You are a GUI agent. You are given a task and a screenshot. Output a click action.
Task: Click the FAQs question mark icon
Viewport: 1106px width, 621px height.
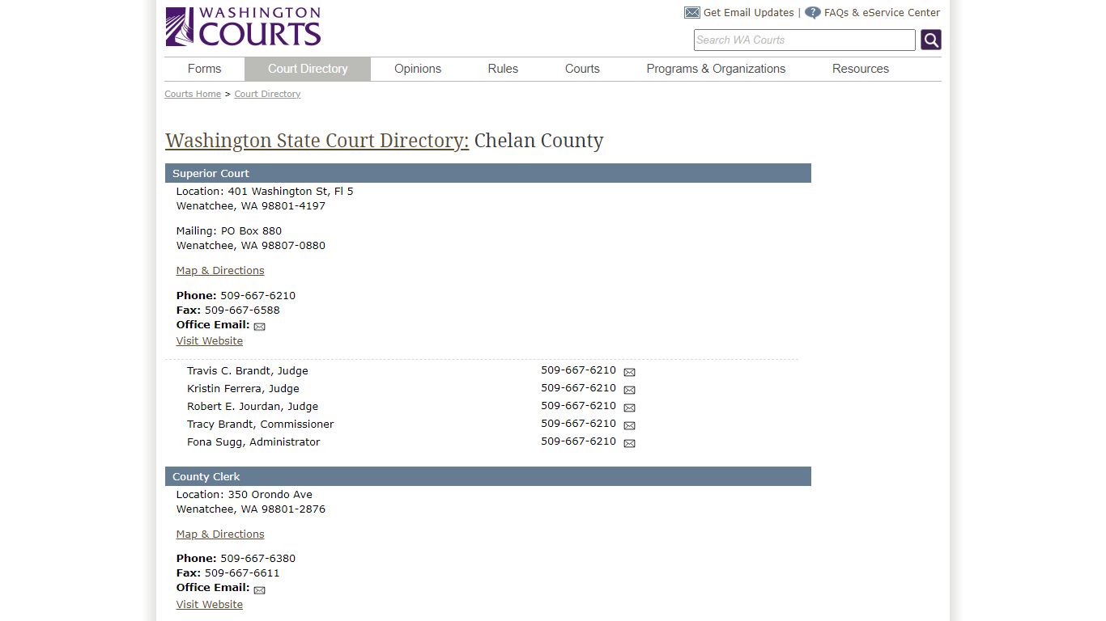click(812, 12)
